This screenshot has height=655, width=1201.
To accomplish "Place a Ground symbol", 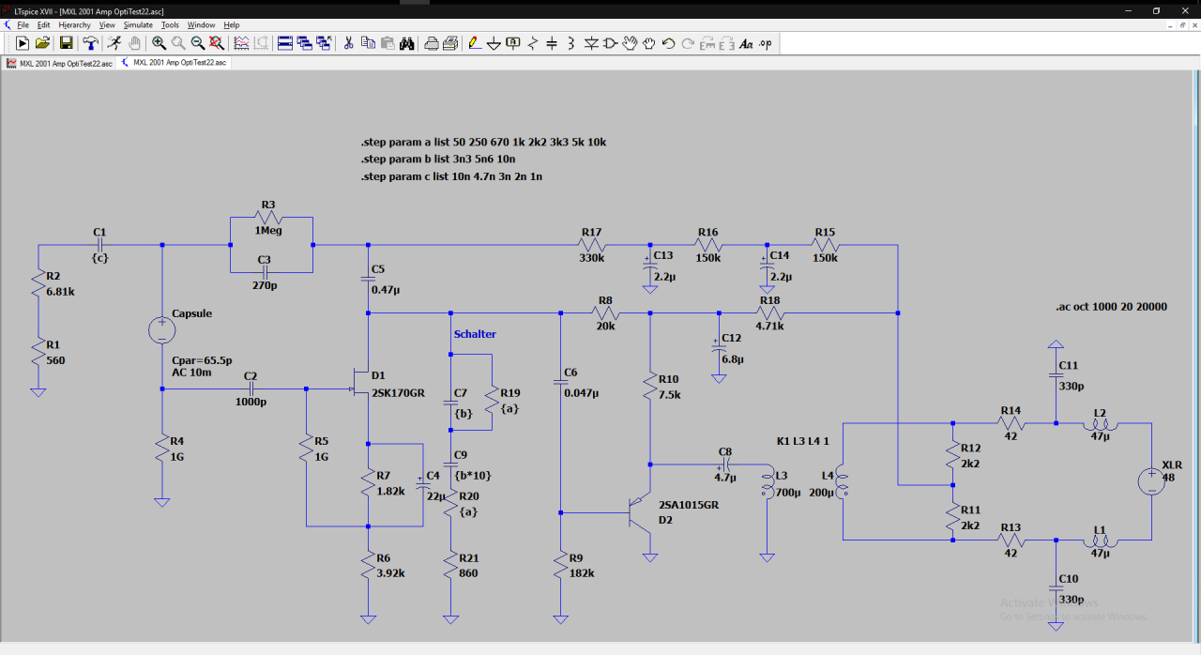I will pyautogui.click(x=494, y=43).
